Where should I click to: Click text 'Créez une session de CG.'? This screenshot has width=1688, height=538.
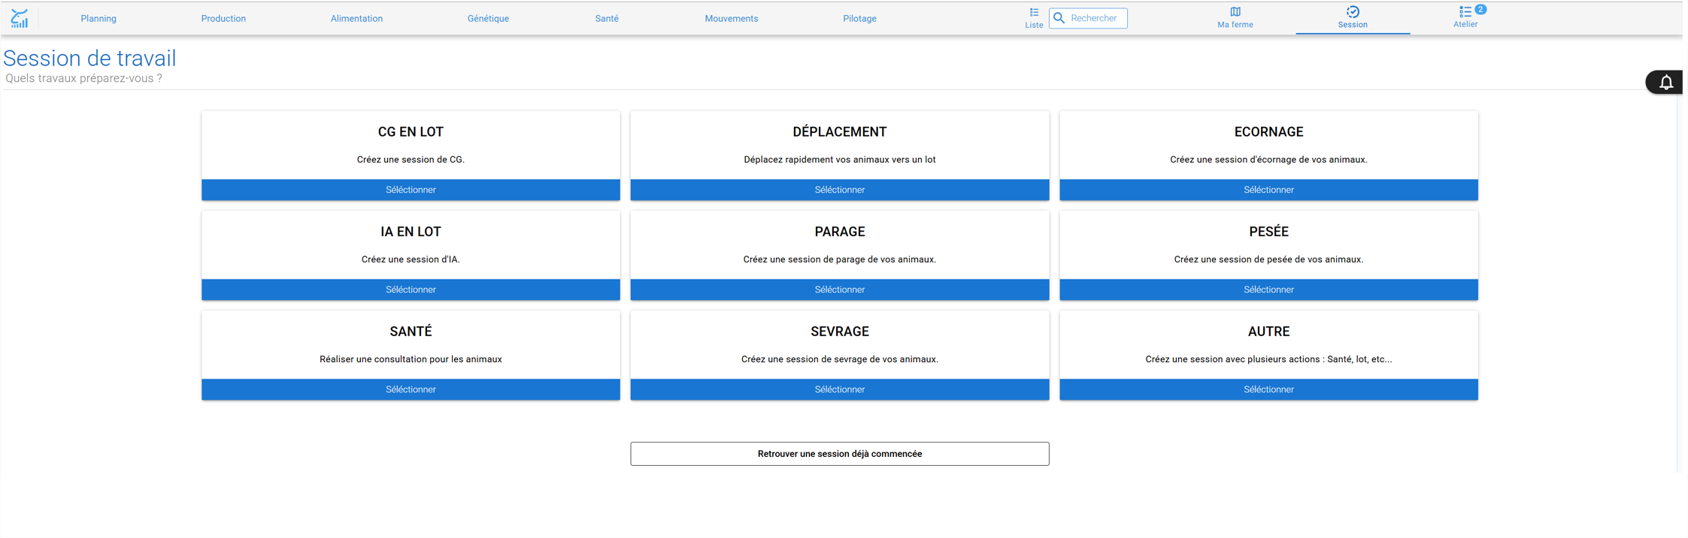411,159
